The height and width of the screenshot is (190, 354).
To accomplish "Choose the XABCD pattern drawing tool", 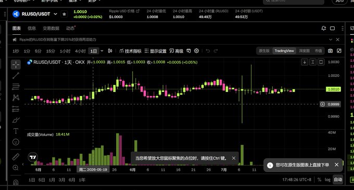I will pyautogui.click(x=16, y=98).
